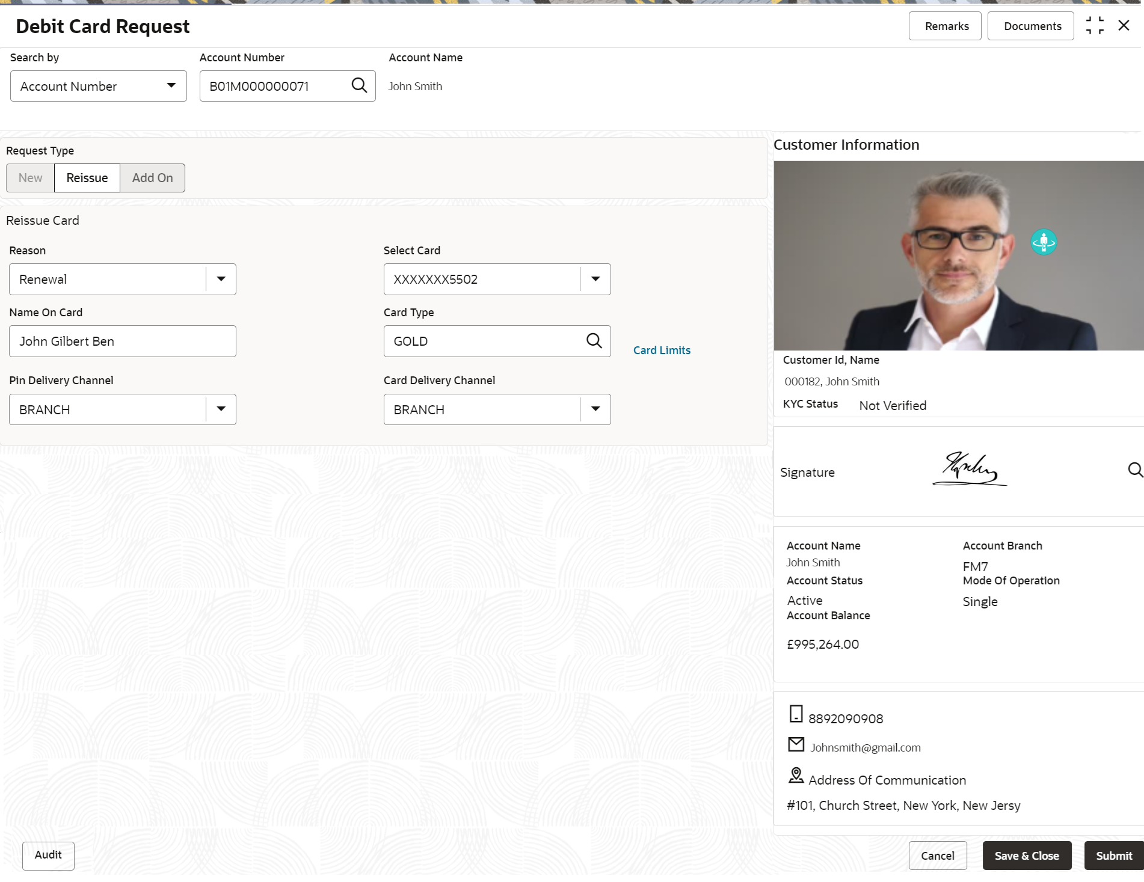Click the customer signature image
Image resolution: width=1144 pixels, height=882 pixels.
[970, 469]
